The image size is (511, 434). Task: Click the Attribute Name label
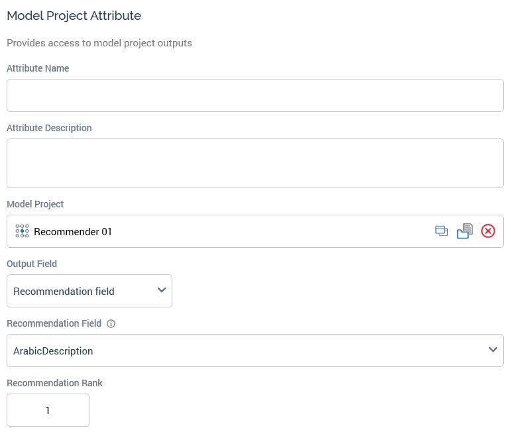tap(38, 68)
